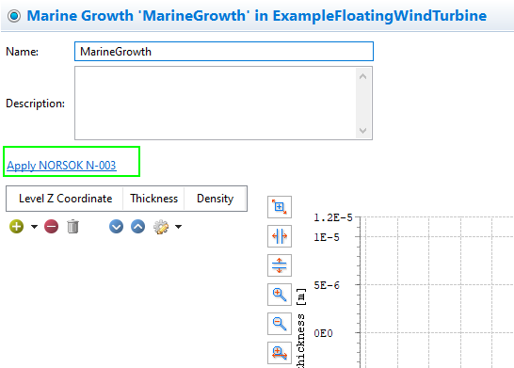Open the add row dropdown arrow
514x368 pixels.
34,227
